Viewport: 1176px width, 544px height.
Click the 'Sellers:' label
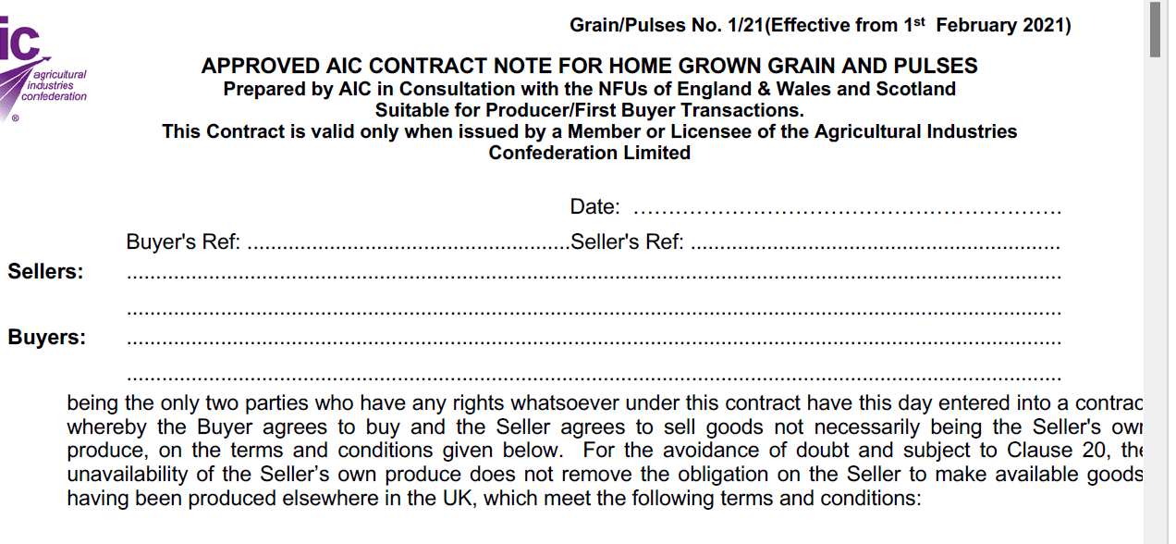coord(45,272)
